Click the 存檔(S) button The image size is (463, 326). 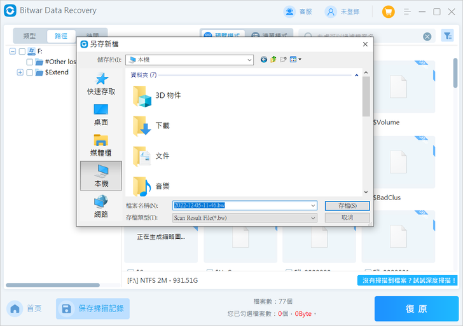pyautogui.click(x=347, y=206)
